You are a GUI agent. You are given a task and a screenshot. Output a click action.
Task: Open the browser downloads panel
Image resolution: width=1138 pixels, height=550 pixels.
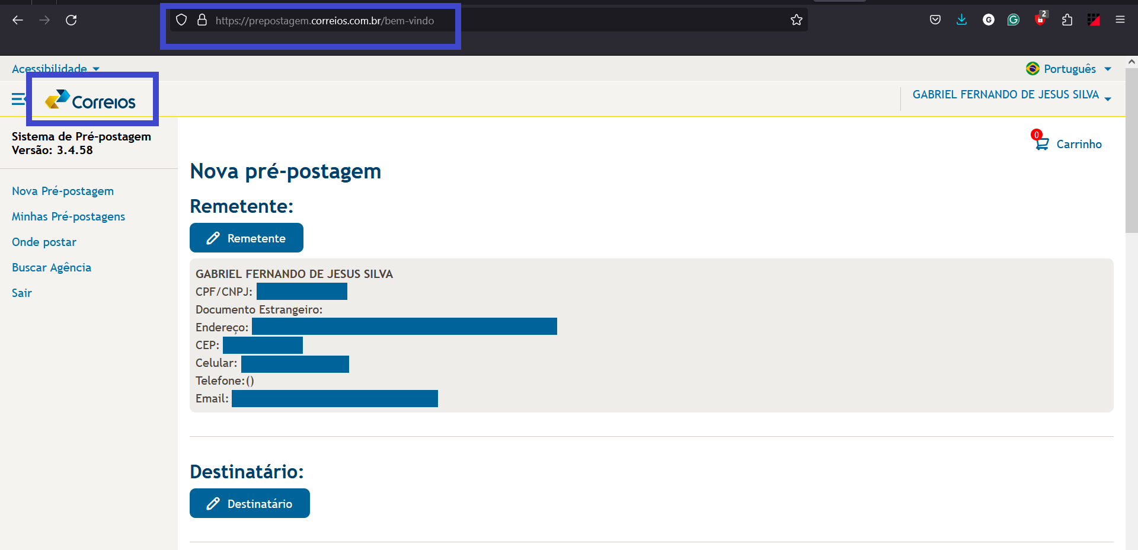pyautogui.click(x=961, y=20)
